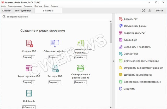Click the Rich Media film icon

click(29, 94)
